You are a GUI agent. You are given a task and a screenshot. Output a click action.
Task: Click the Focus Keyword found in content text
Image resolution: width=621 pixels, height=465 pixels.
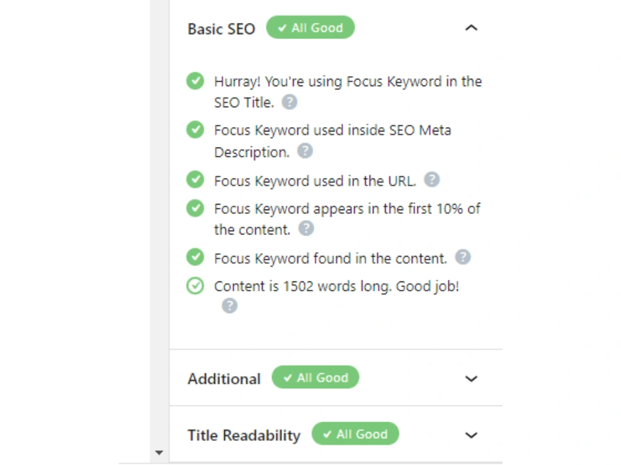tap(330, 258)
